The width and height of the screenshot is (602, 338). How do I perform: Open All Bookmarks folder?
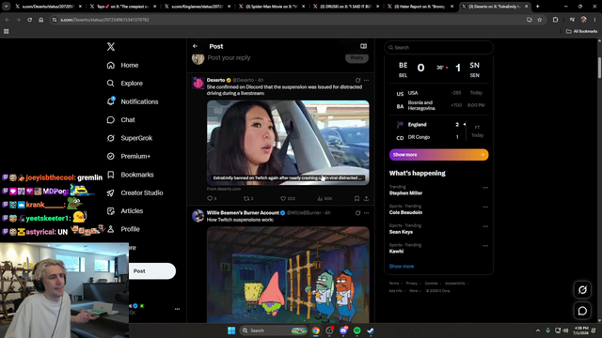point(581,31)
